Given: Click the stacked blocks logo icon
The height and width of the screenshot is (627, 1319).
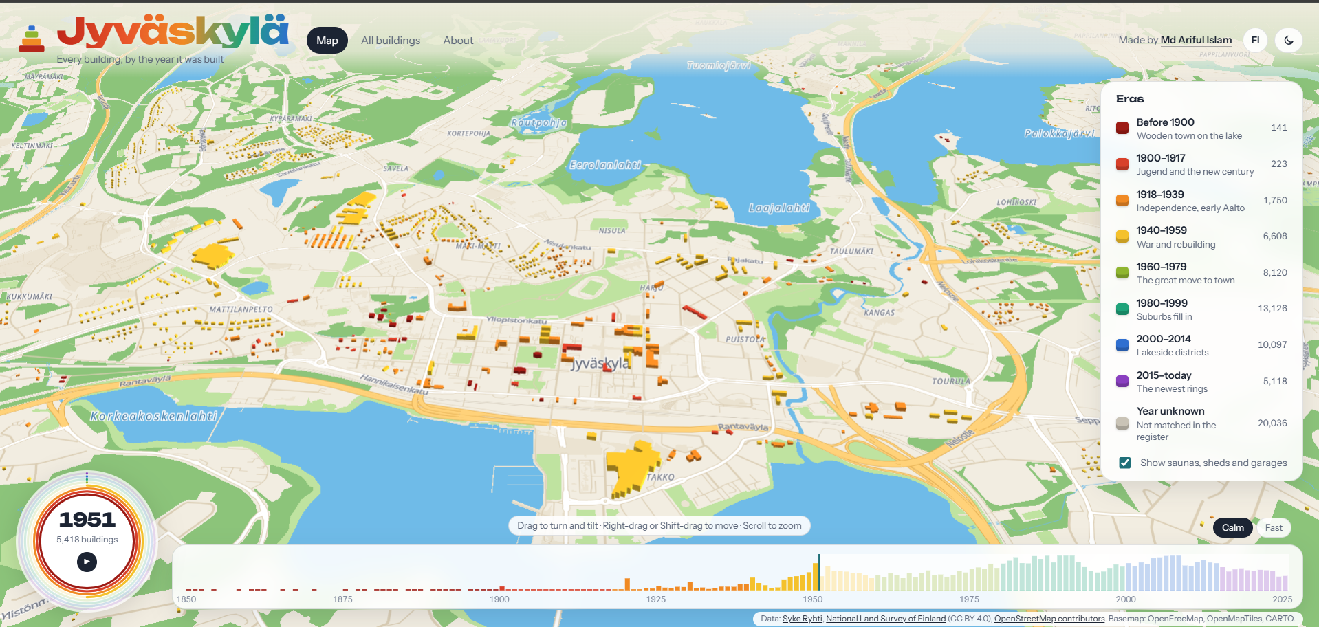Looking at the screenshot, I should [32, 39].
